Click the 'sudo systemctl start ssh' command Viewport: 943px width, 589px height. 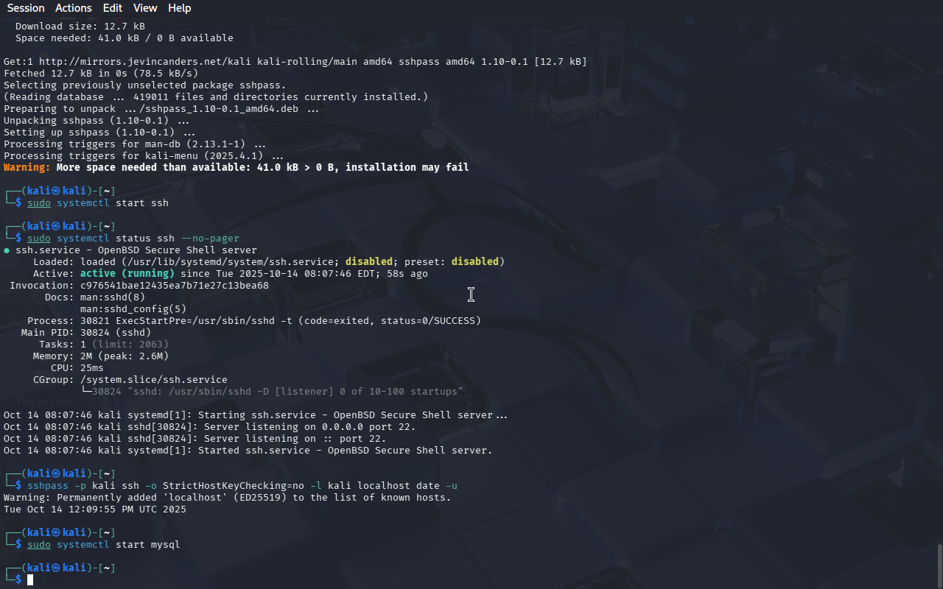tap(98, 203)
